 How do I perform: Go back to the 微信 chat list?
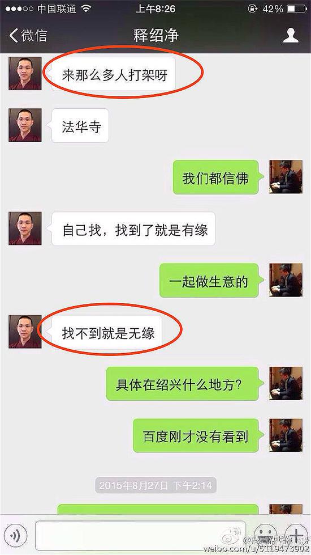28,35
